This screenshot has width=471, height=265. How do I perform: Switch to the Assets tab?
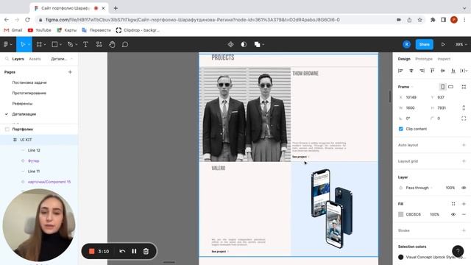tap(35, 59)
